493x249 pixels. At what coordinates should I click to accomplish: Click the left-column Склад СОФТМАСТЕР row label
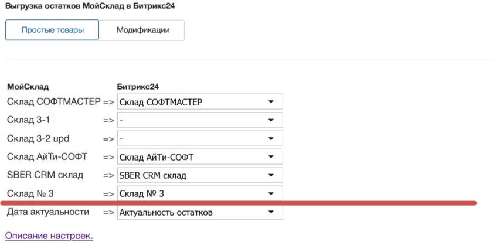(53, 101)
